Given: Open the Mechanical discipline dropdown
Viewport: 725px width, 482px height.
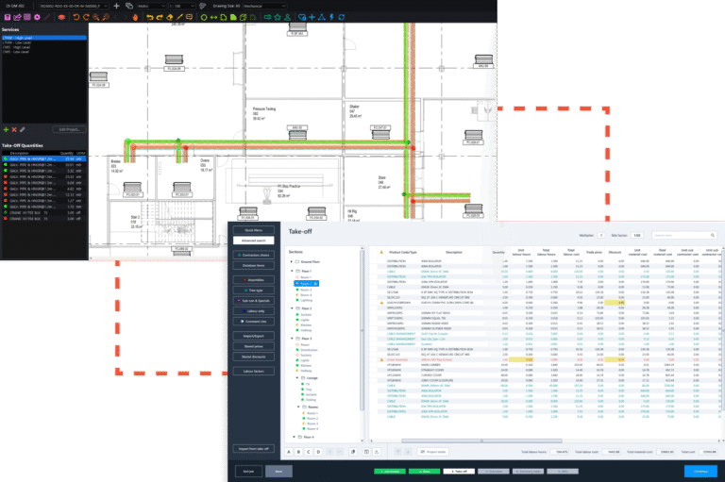Looking at the screenshot, I should [264, 6].
